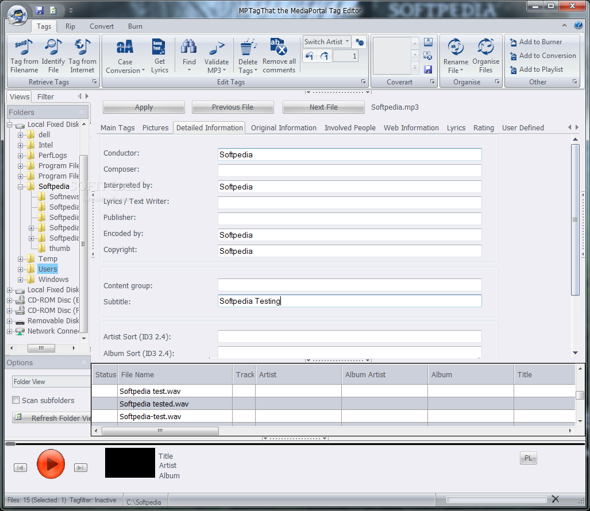This screenshot has height=511, width=590.
Task: Switch to the Rip ribbon tab
Action: click(x=70, y=26)
